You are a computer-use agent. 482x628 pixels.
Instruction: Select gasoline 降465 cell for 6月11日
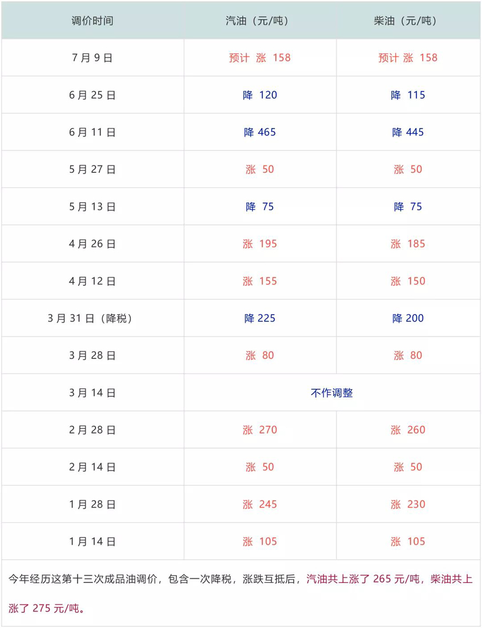[x=260, y=132]
